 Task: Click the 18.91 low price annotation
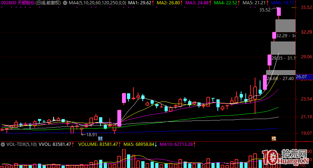[92, 135]
